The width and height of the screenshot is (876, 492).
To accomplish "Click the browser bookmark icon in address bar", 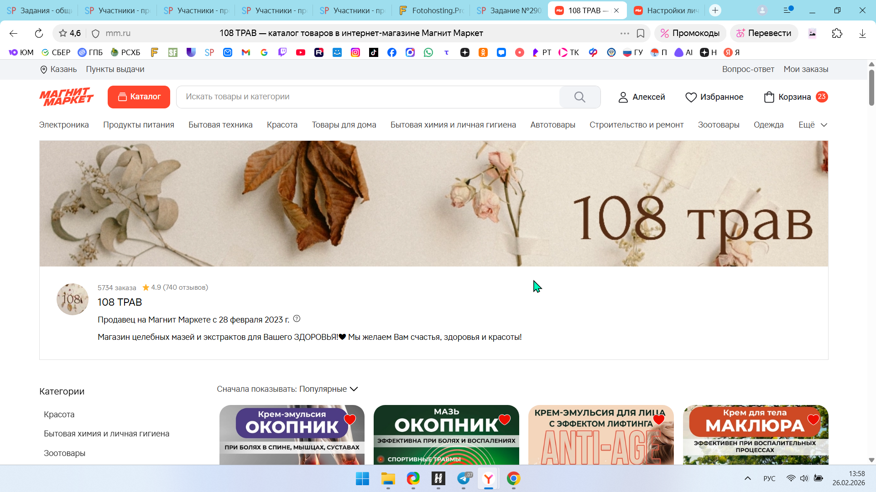I will (641, 33).
